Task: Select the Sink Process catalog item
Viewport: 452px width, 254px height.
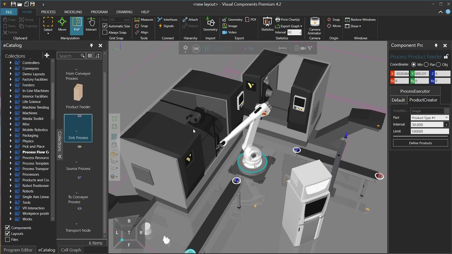Action: 78,128
